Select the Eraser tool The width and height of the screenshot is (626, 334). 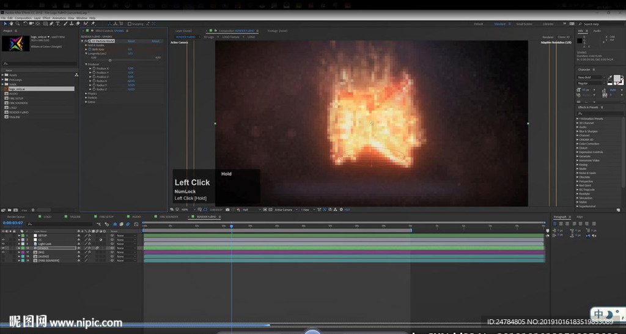point(78,24)
